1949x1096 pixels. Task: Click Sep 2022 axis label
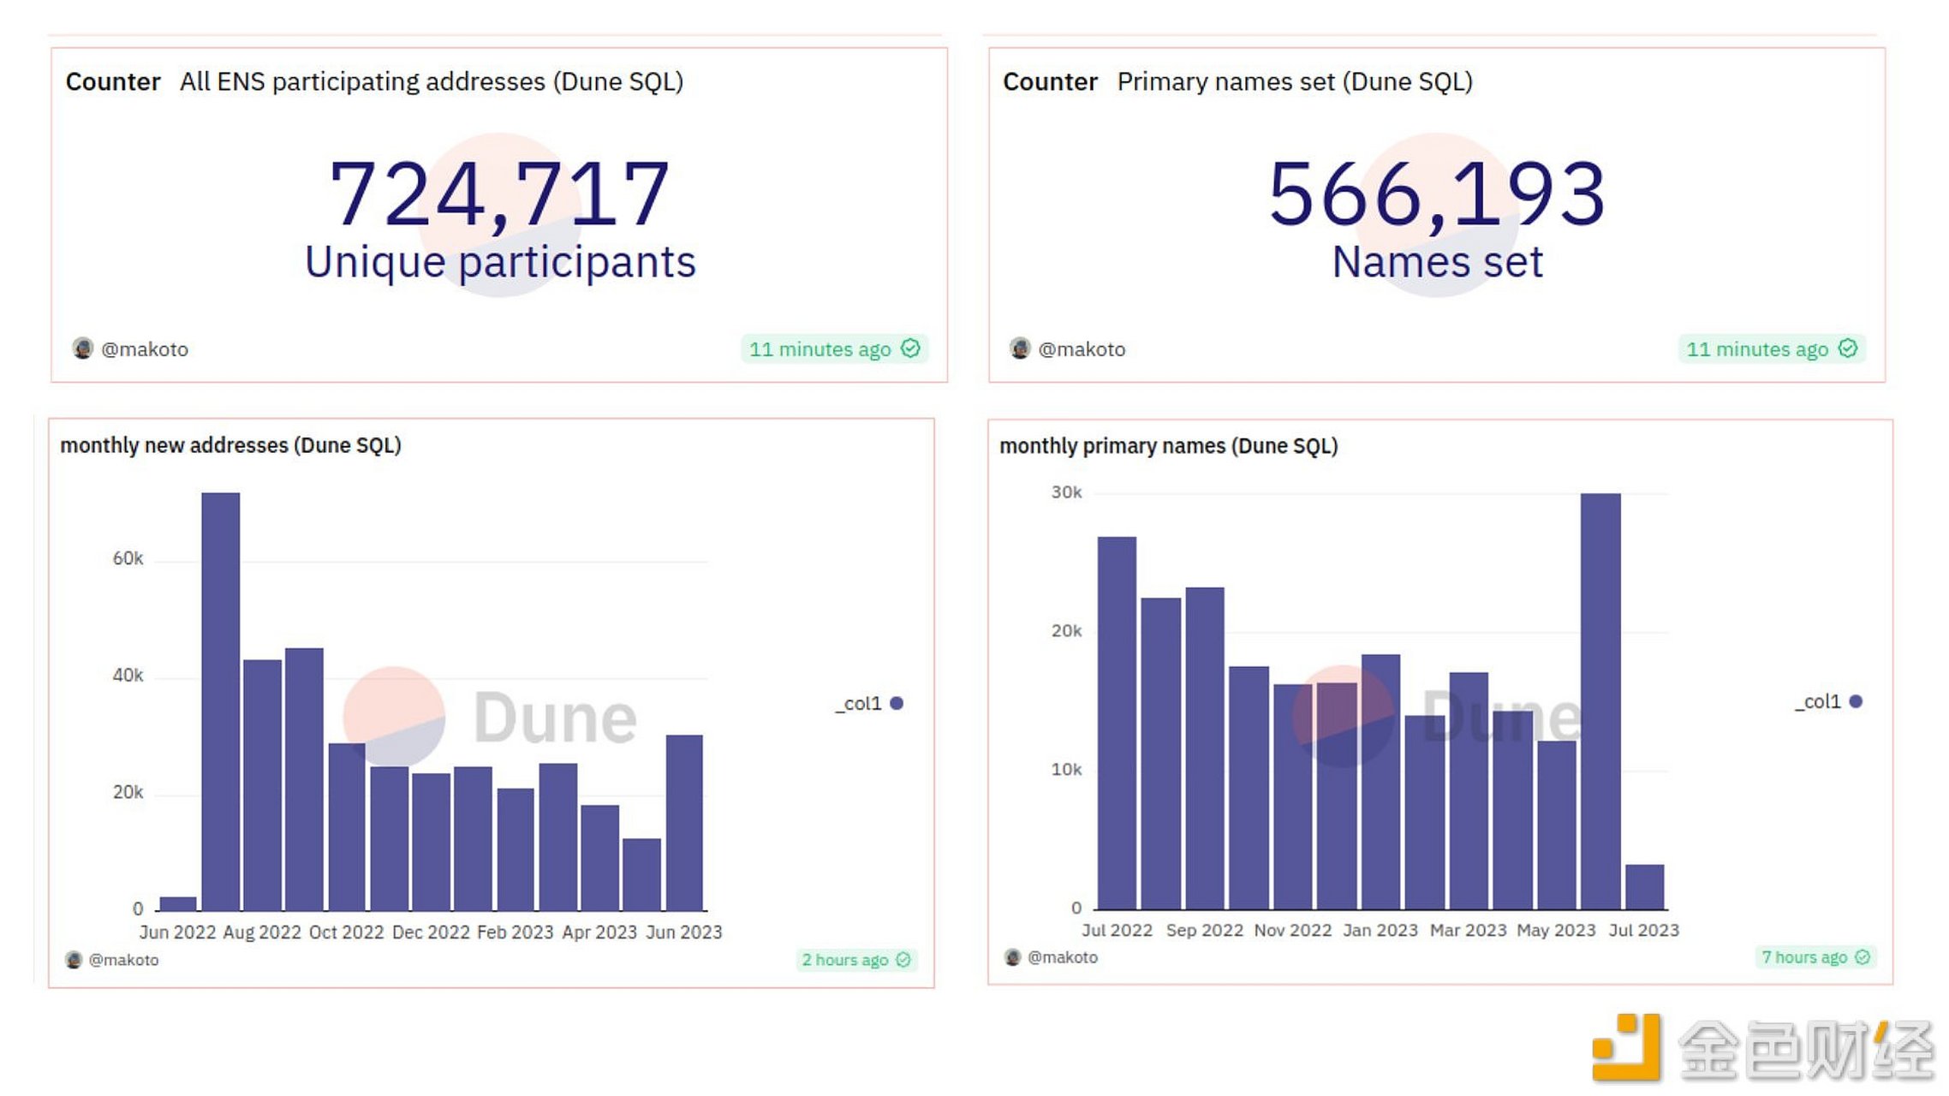(x=1205, y=930)
